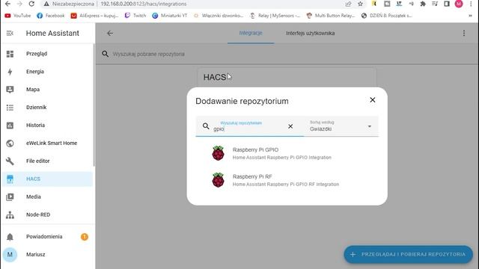Open browser extensions puzzle icon
Screen dimensions: 479x269
pyautogui.click(x=423, y=4)
